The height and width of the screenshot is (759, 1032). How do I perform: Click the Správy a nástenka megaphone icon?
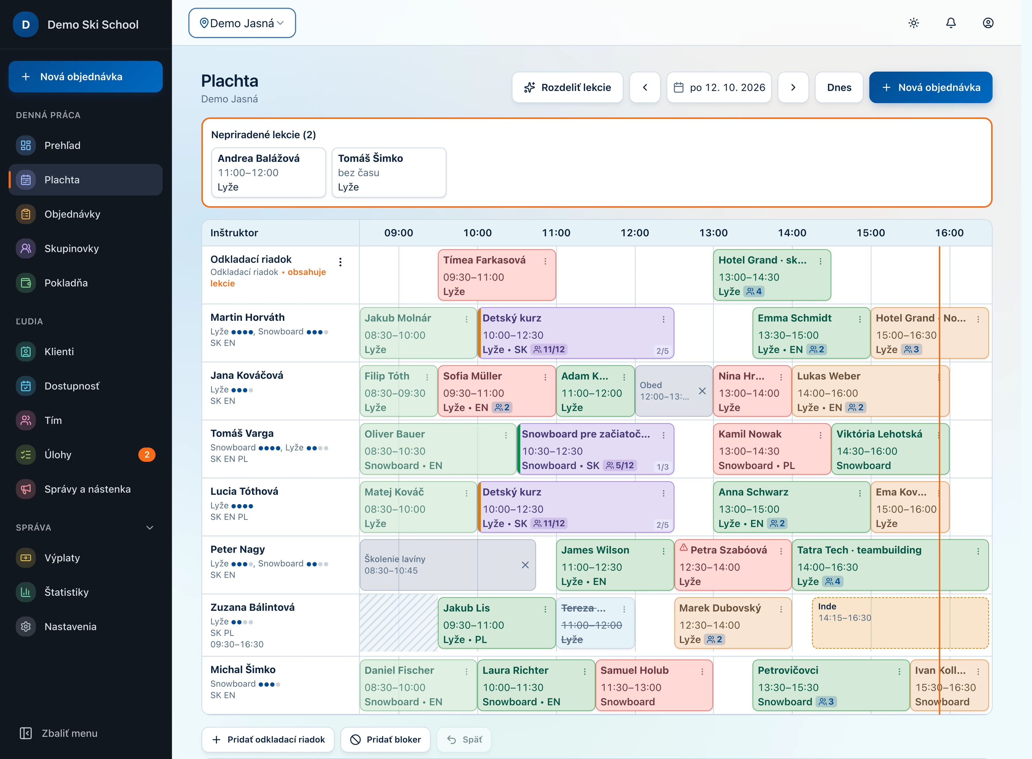pos(26,489)
